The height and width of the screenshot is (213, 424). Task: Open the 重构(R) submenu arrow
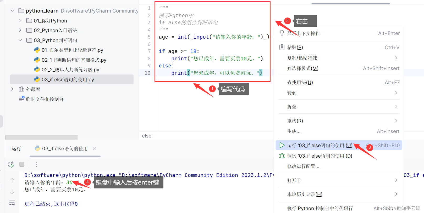click(x=396, y=120)
